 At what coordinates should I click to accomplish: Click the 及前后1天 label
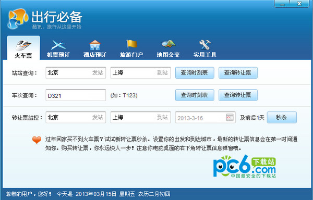click(252, 118)
